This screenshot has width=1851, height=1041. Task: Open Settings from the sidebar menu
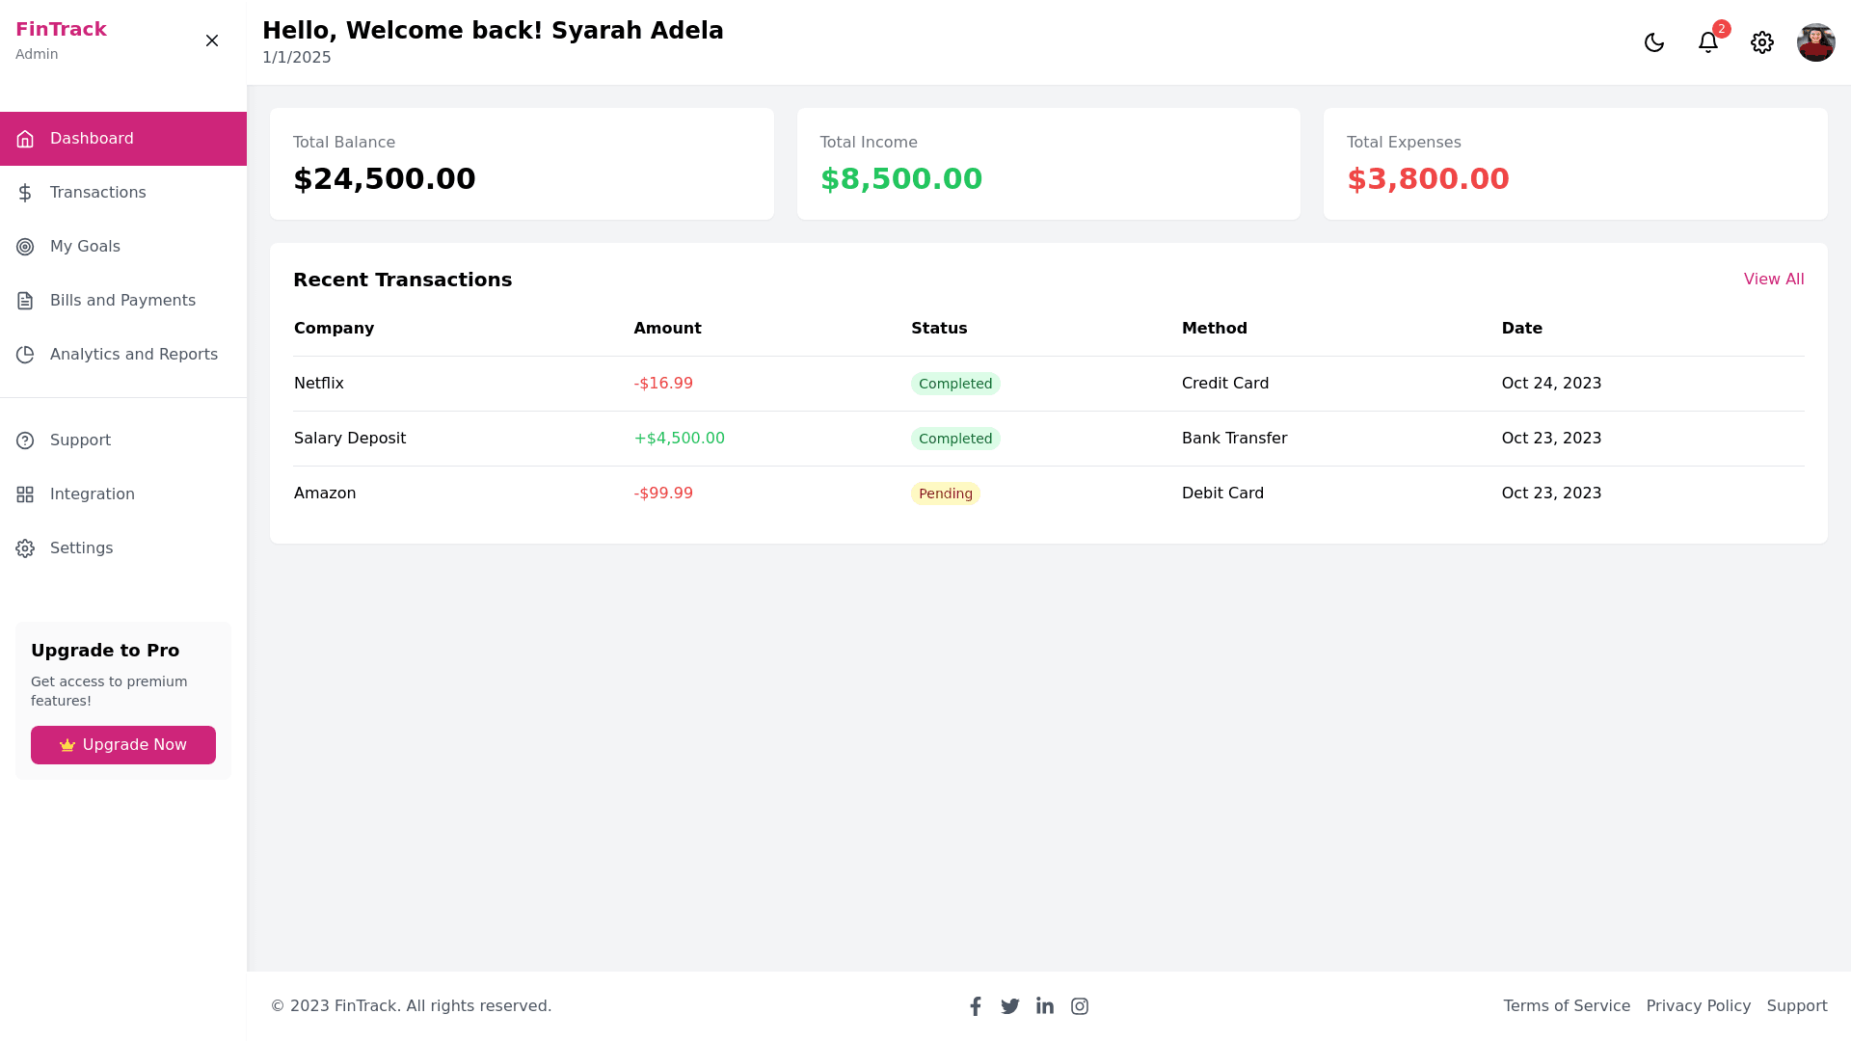click(x=82, y=547)
